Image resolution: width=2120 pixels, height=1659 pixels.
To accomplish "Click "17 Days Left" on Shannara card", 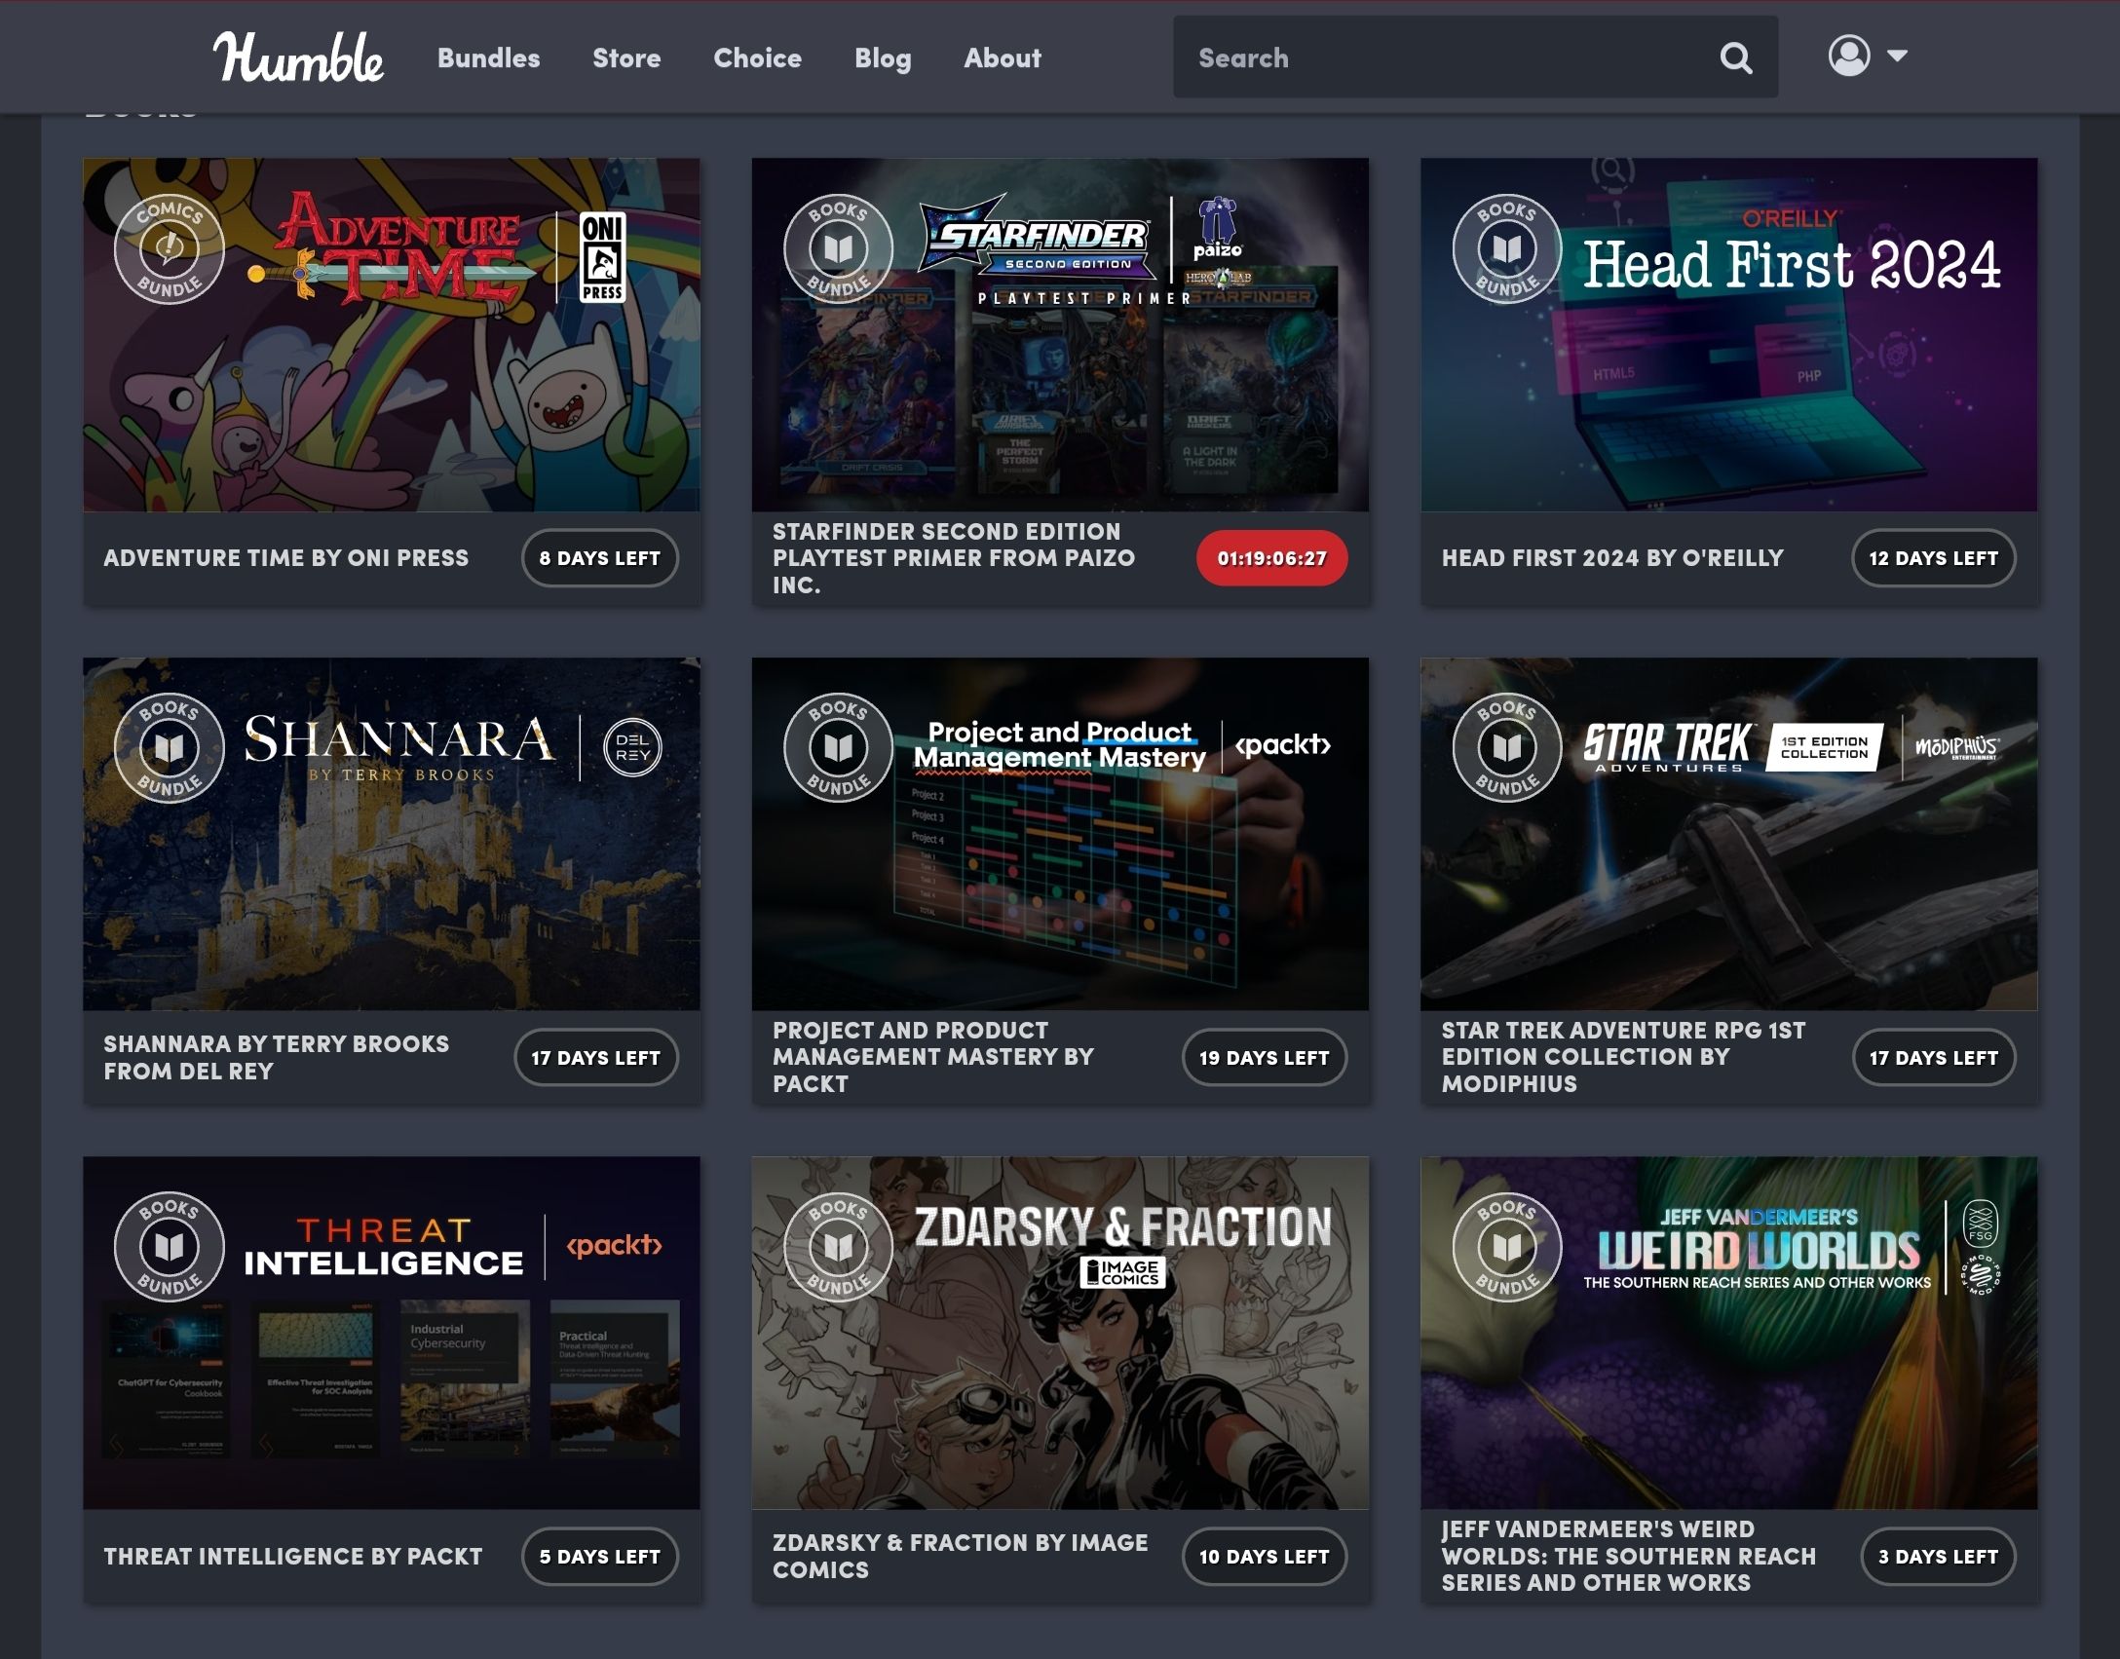I will [x=596, y=1057].
